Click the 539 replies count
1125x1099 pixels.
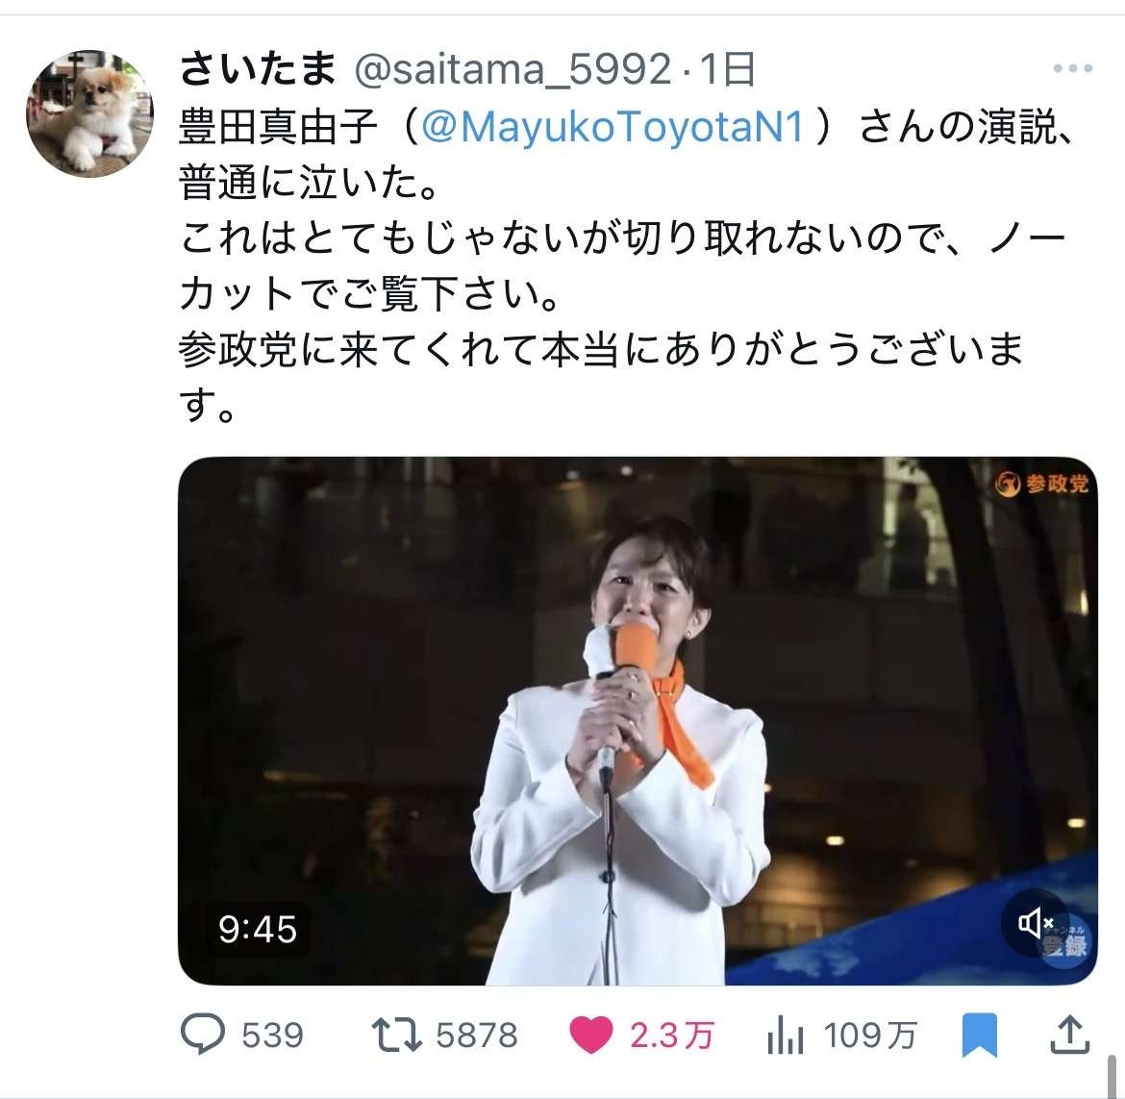[273, 1036]
